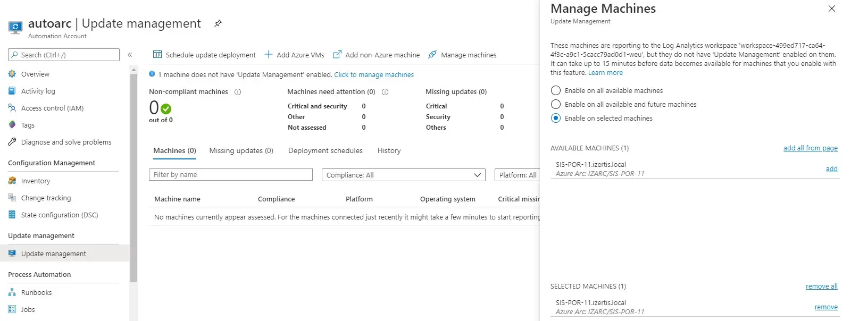Click info icon beside Non-compliant machines
The height and width of the screenshot is (321, 851).
pos(238,92)
